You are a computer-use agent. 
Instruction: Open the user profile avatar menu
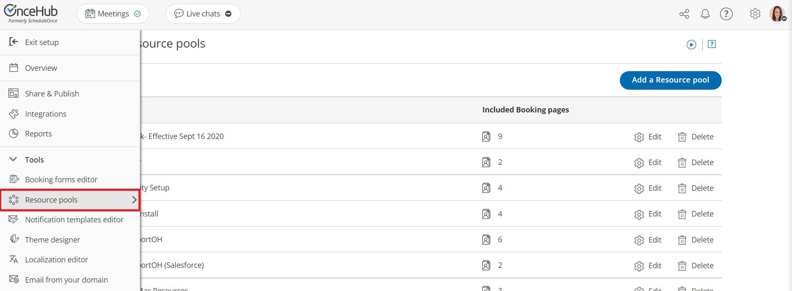777,14
